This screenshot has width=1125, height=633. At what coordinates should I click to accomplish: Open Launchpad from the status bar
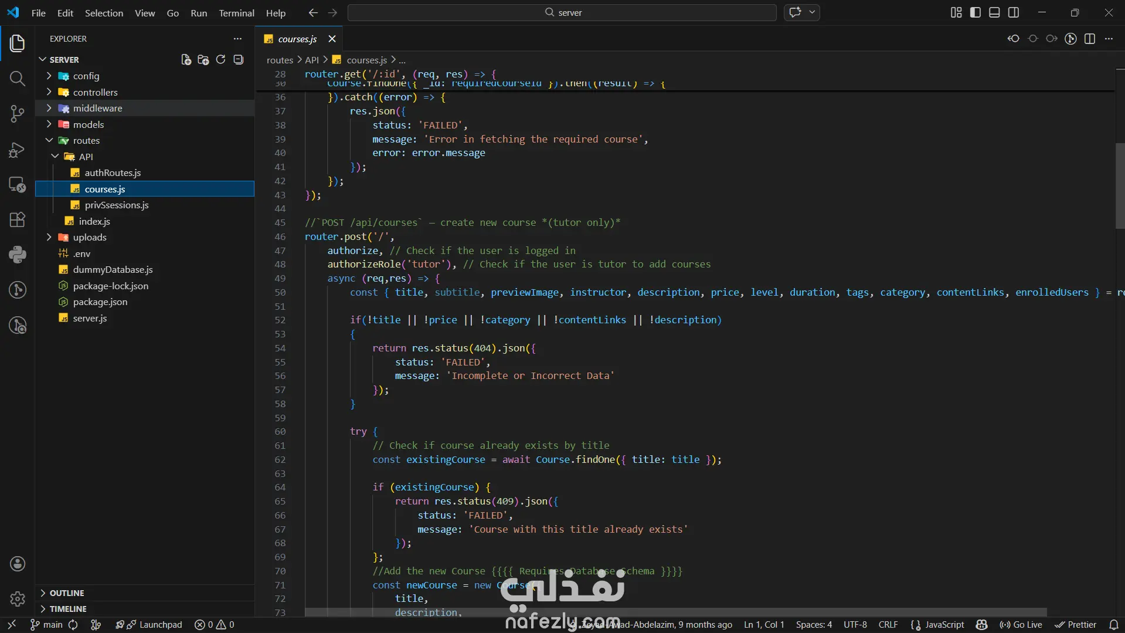(x=149, y=625)
